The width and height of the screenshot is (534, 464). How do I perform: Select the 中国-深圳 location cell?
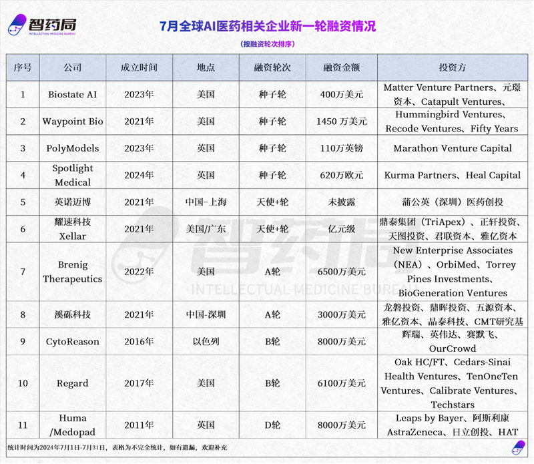coord(206,314)
